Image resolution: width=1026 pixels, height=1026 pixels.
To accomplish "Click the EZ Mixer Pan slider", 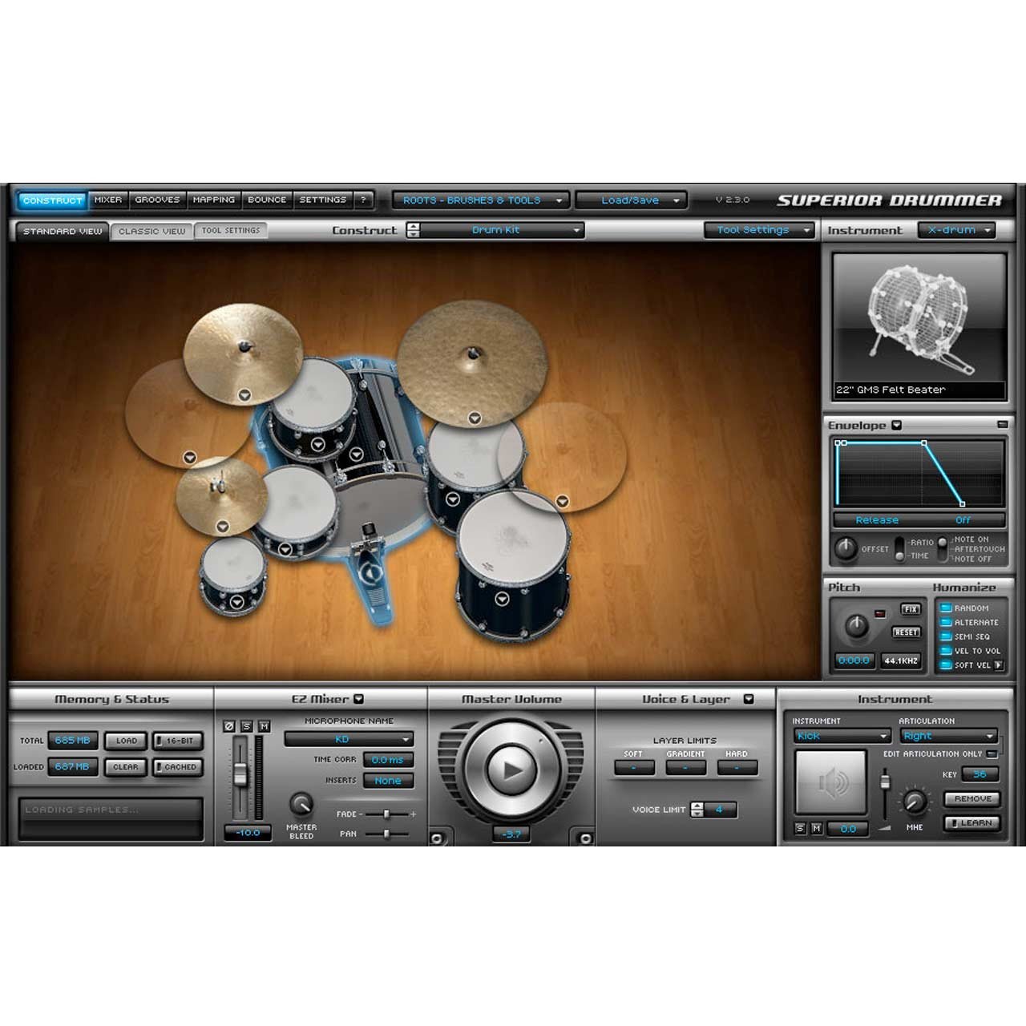I will point(386,834).
